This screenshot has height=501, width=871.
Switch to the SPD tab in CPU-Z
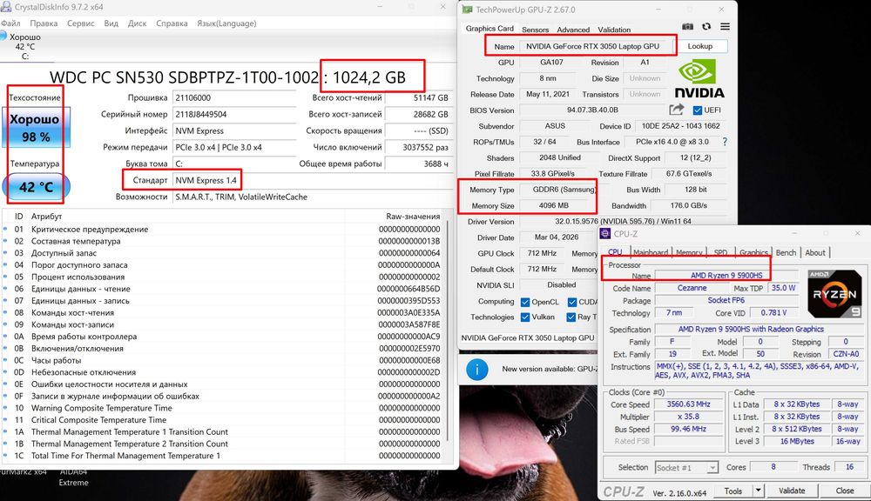(720, 252)
